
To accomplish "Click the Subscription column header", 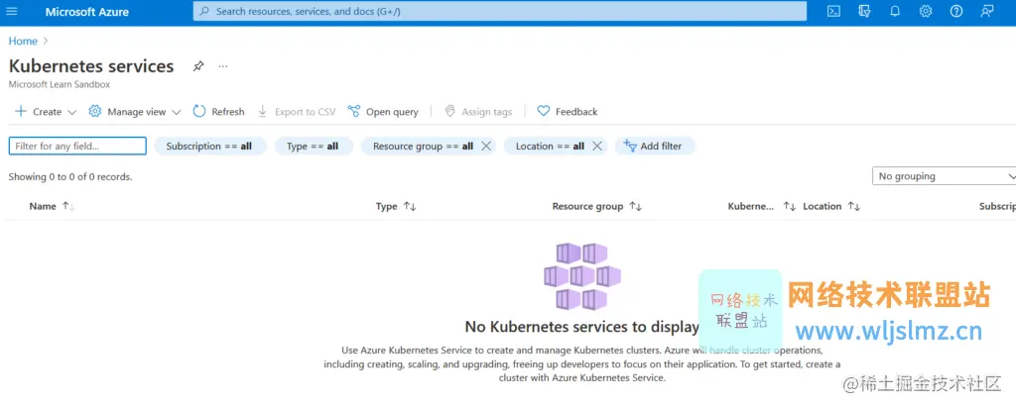I will click(997, 206).
